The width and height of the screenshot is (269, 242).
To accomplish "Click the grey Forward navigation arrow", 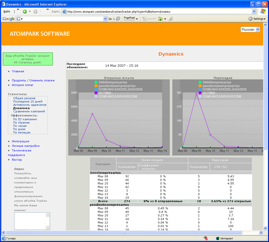I will click(x=36, y=11).
